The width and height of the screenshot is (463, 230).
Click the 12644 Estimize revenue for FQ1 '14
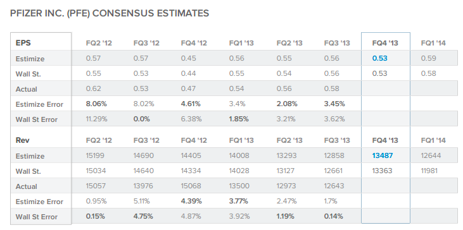tap(431, 155)
